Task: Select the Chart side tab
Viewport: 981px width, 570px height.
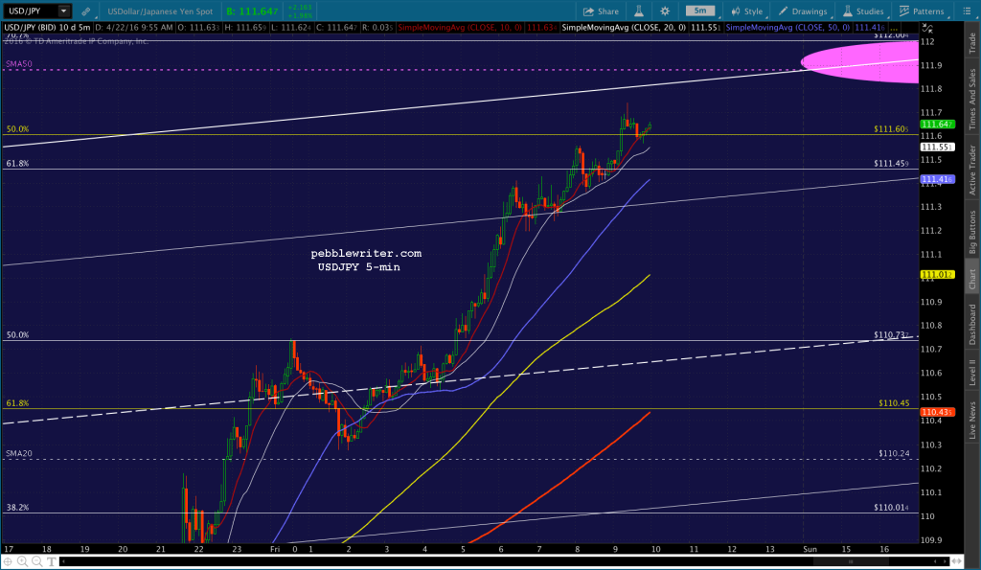Action: [x=972, y=279]
